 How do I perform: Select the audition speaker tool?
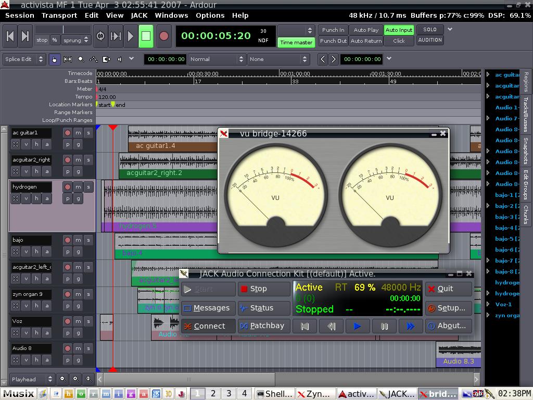tap(120, 59)
